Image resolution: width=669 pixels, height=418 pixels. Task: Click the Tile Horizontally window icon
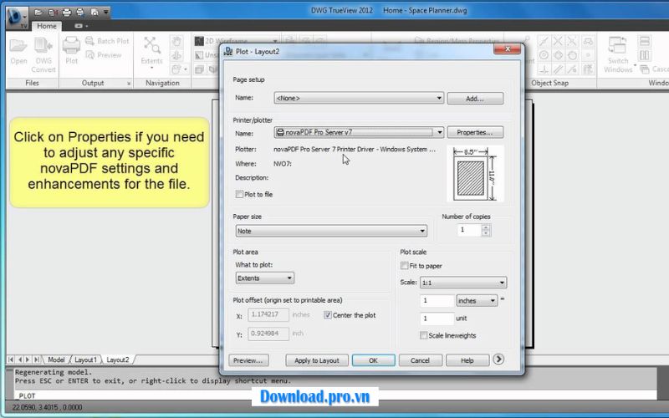(x=644, y=41)
